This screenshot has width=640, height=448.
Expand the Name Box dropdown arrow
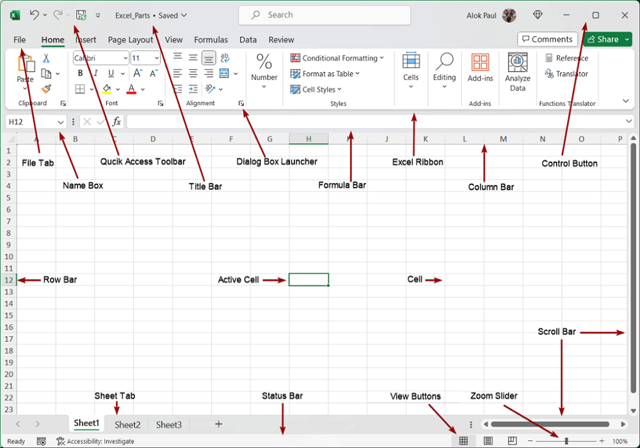click(61, 122)
